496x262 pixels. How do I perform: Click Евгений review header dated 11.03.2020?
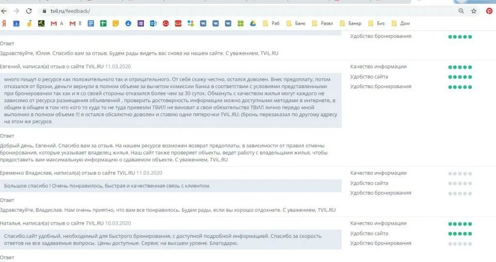click(65, 66)
